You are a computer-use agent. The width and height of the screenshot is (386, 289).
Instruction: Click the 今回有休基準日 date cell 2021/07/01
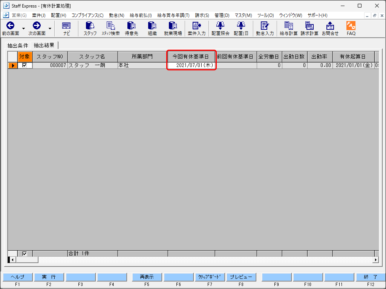click(x=191, y=65)
